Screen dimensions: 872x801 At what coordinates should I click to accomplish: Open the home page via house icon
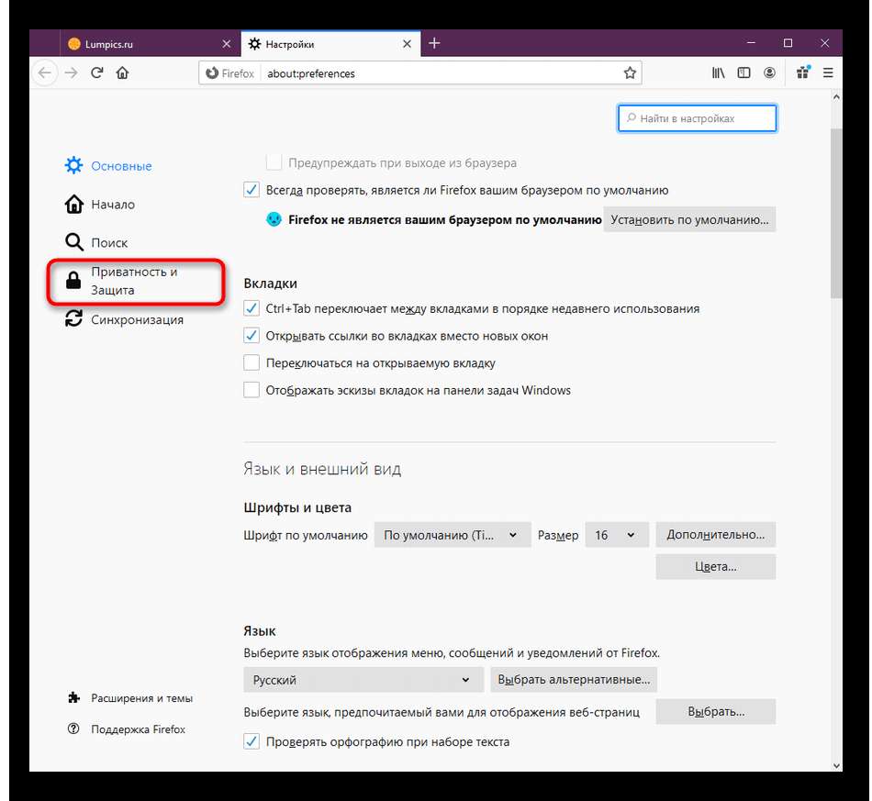coord(122,72)
